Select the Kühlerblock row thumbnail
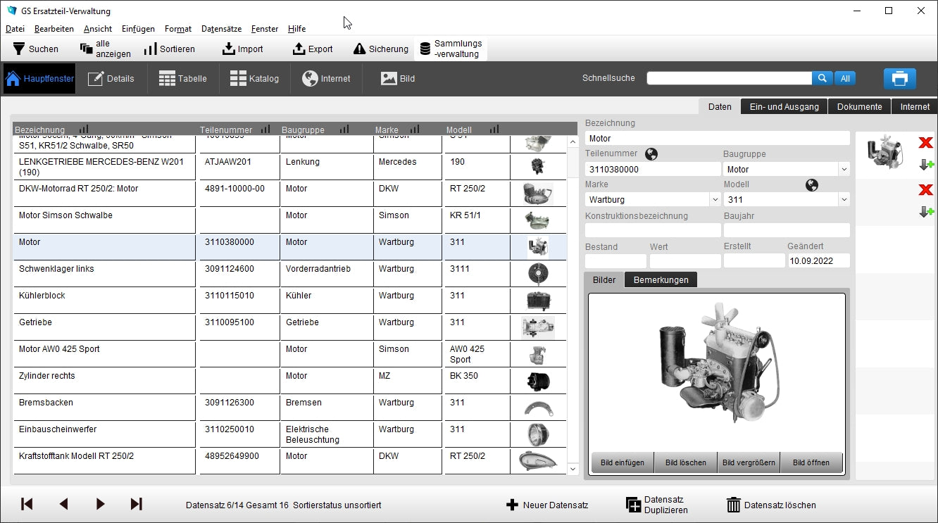The image size is (938, 523). pyautogui.click(x=538, y=301)
